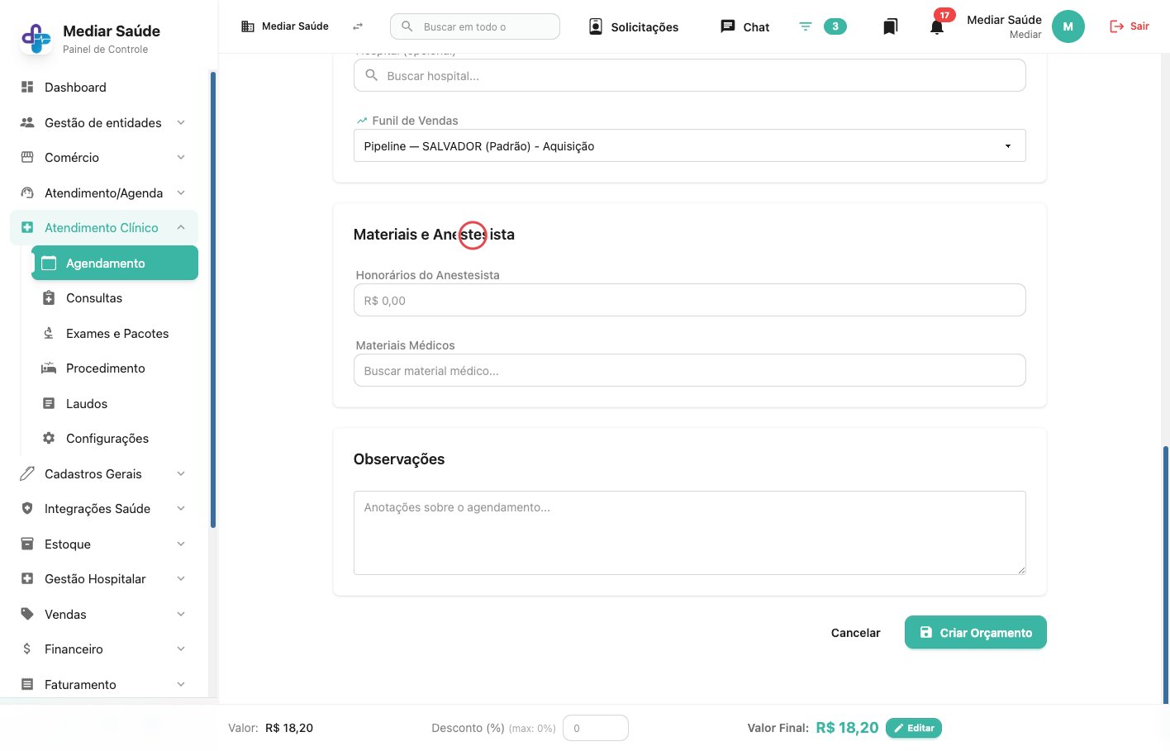1170x751 pixels.
Task: Click the swap arrows icon beside Mediar Saúde
Action: [x=358, y=26]
